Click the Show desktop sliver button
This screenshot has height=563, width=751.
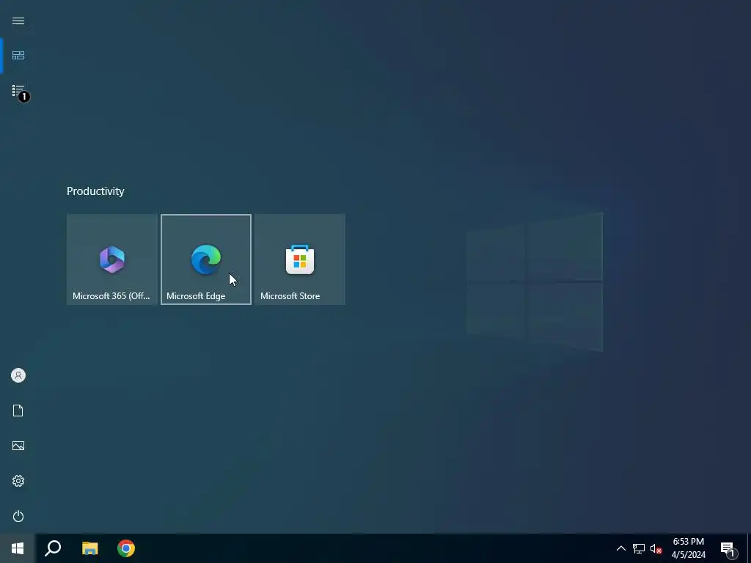[749, 548]
